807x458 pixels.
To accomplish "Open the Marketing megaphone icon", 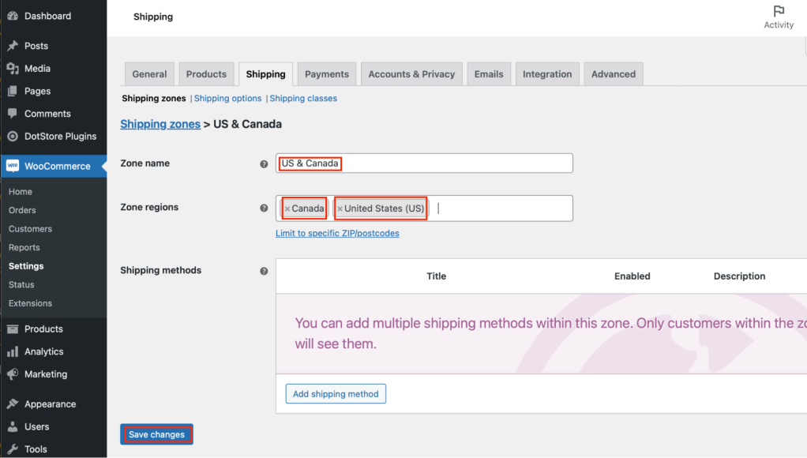I will 13,374.
